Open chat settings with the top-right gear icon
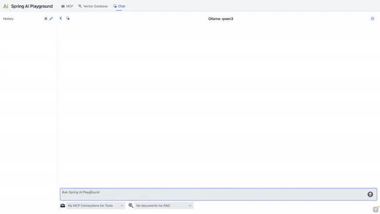Image resolution: width=380 pixels, height=214 pixels. pos(372,18)
